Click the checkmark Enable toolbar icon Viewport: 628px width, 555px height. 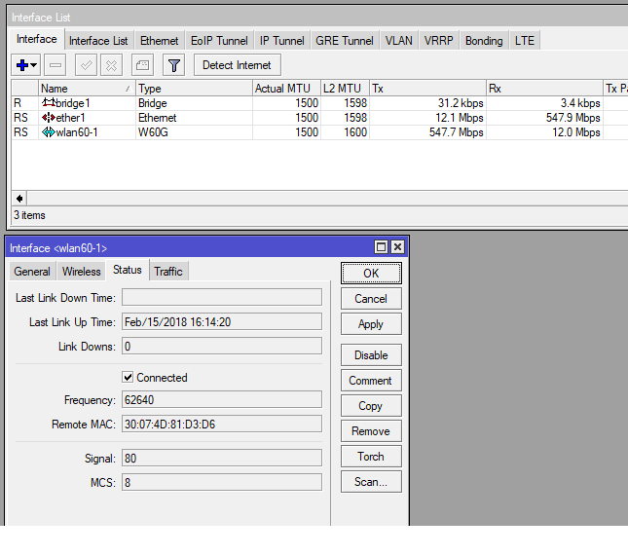point(86,65)
